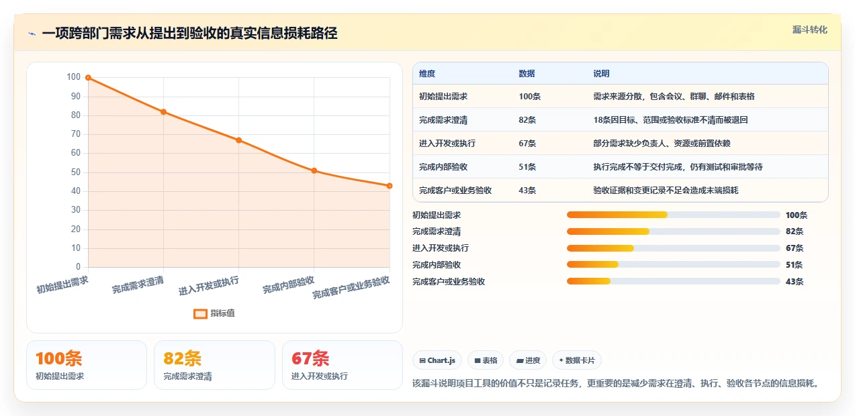Click the chart point at 完成需求澄清 (82)
Screen dimensions: 855x416
[x=163, y=112]
